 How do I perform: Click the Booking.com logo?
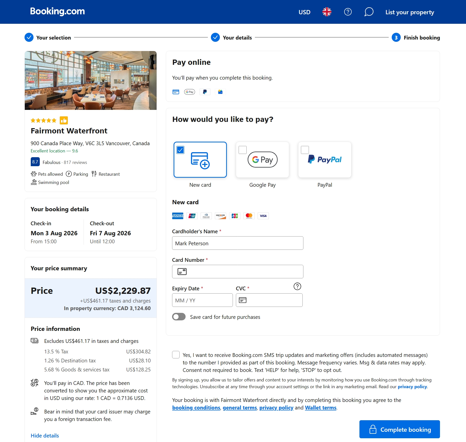(x=58, y=11)
